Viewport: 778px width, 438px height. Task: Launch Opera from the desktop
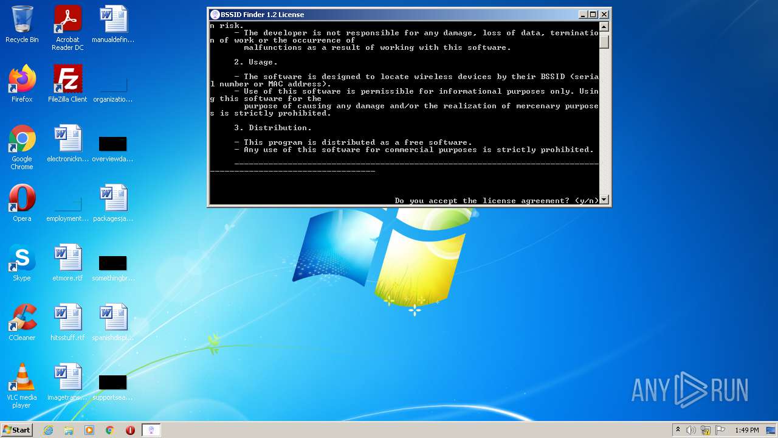point(22,203)
